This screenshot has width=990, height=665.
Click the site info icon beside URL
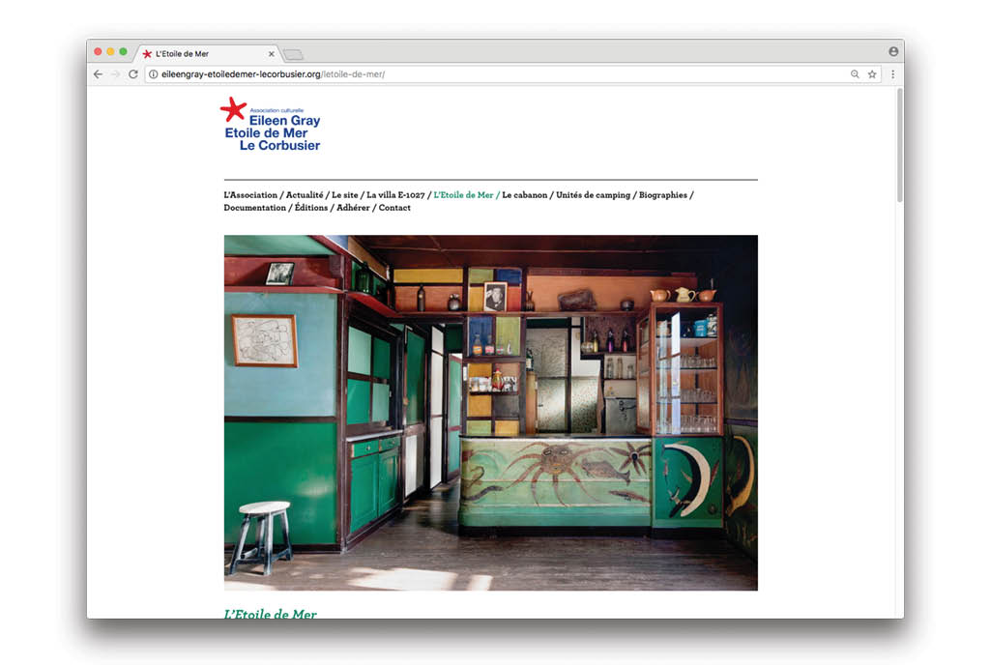[153, 74]
